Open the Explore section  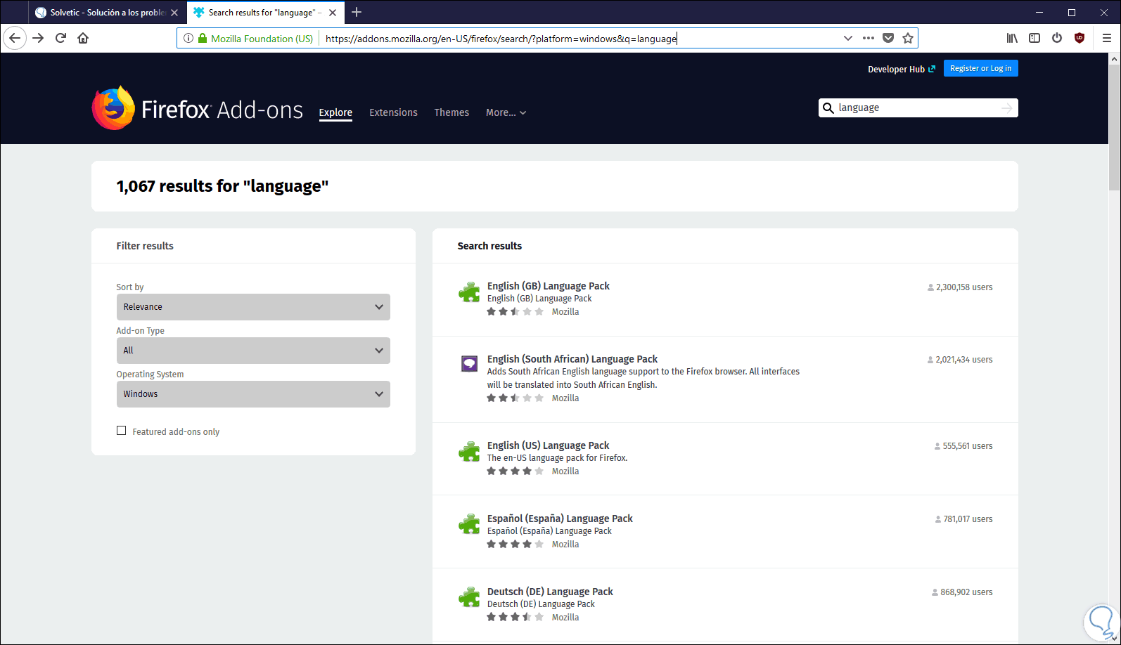(335, 112)
